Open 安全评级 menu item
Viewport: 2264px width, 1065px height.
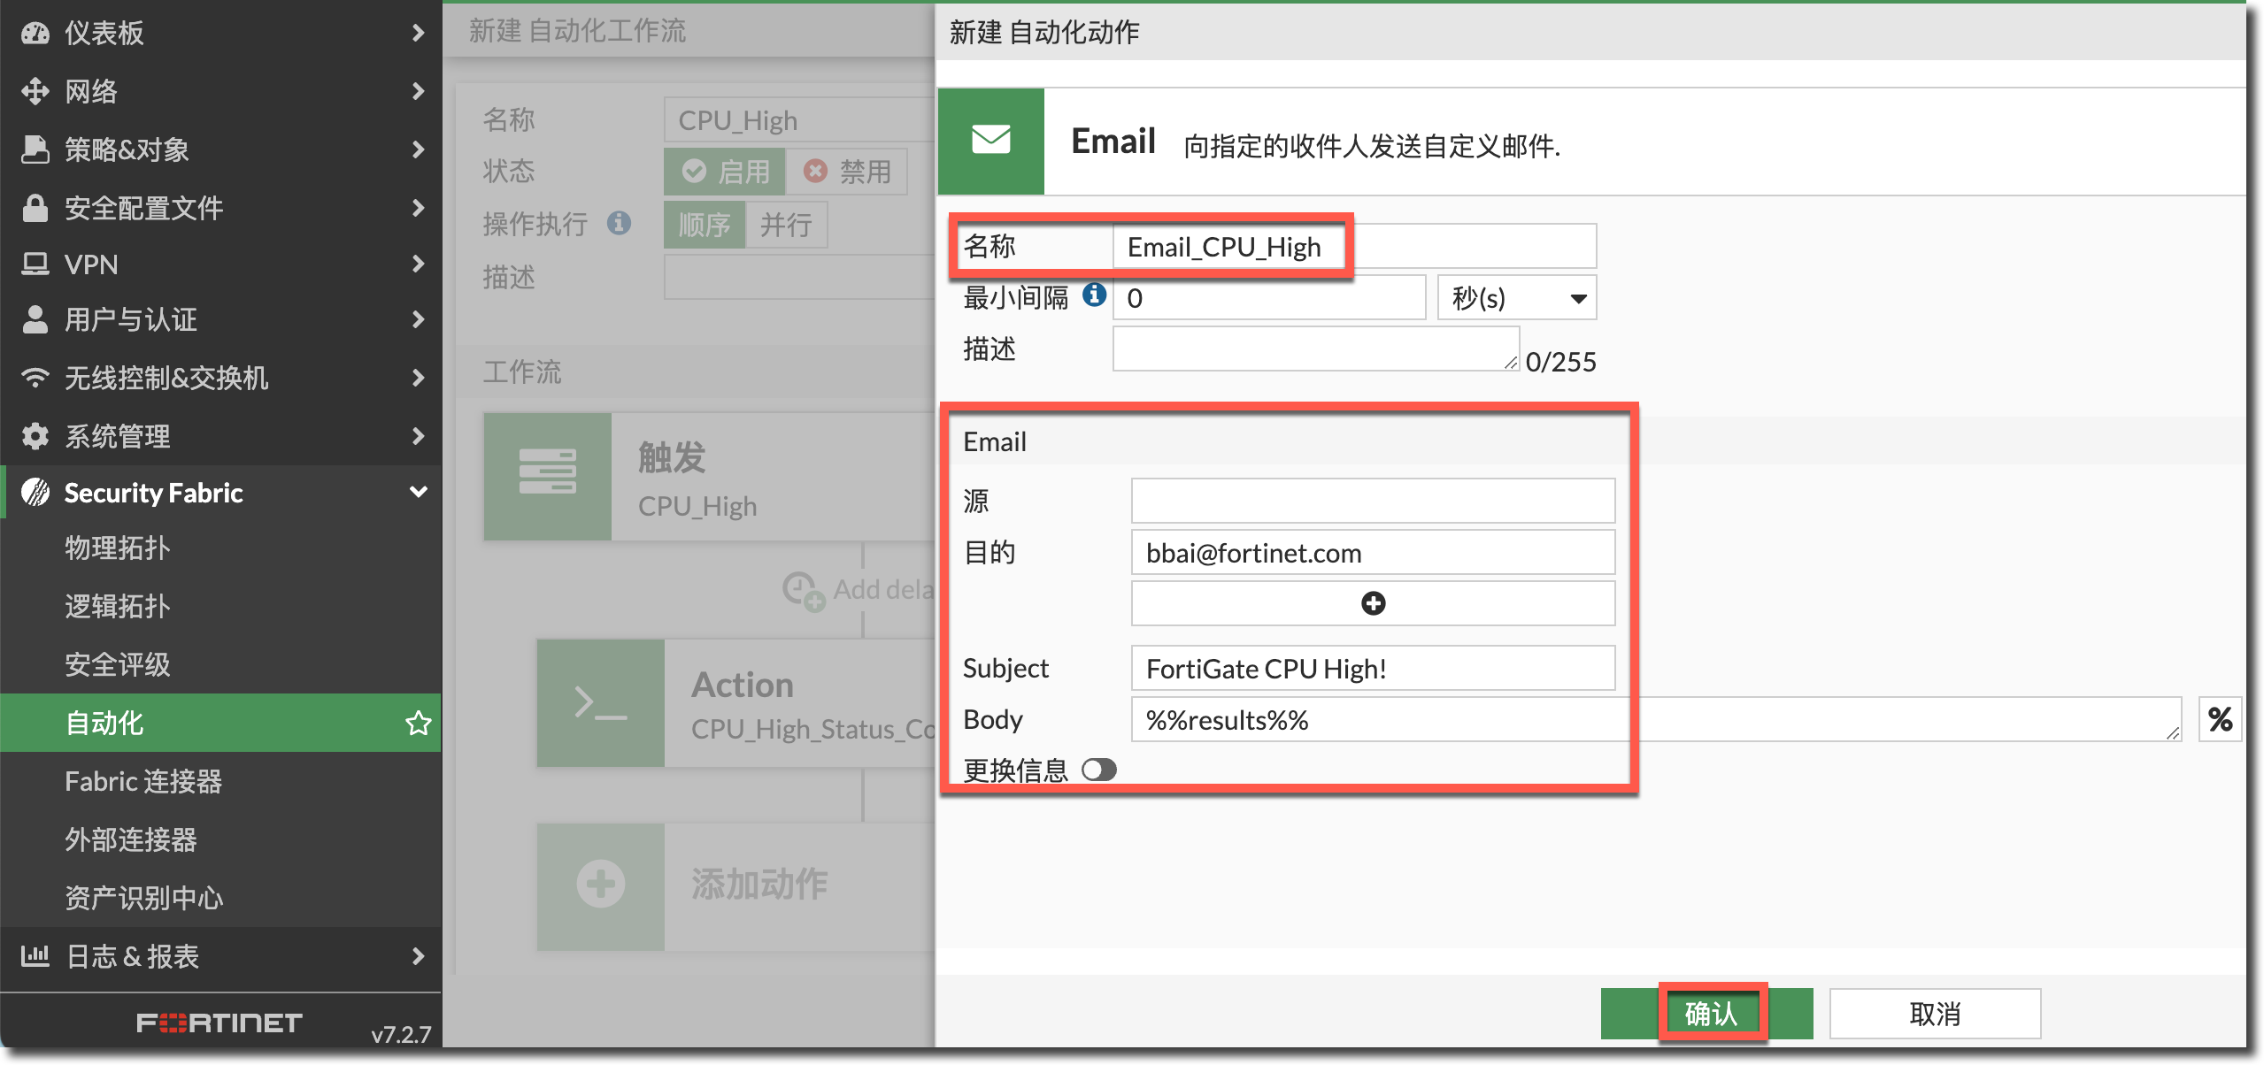[117, 664]
